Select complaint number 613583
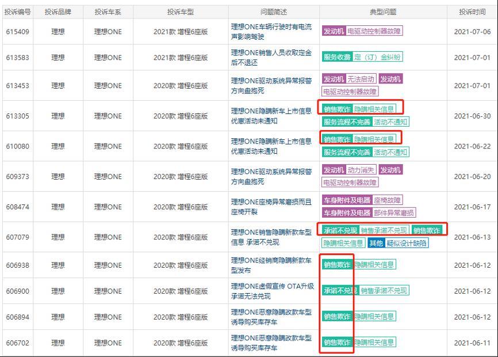Viewport: 498px width, 357px height. (17, 58)
